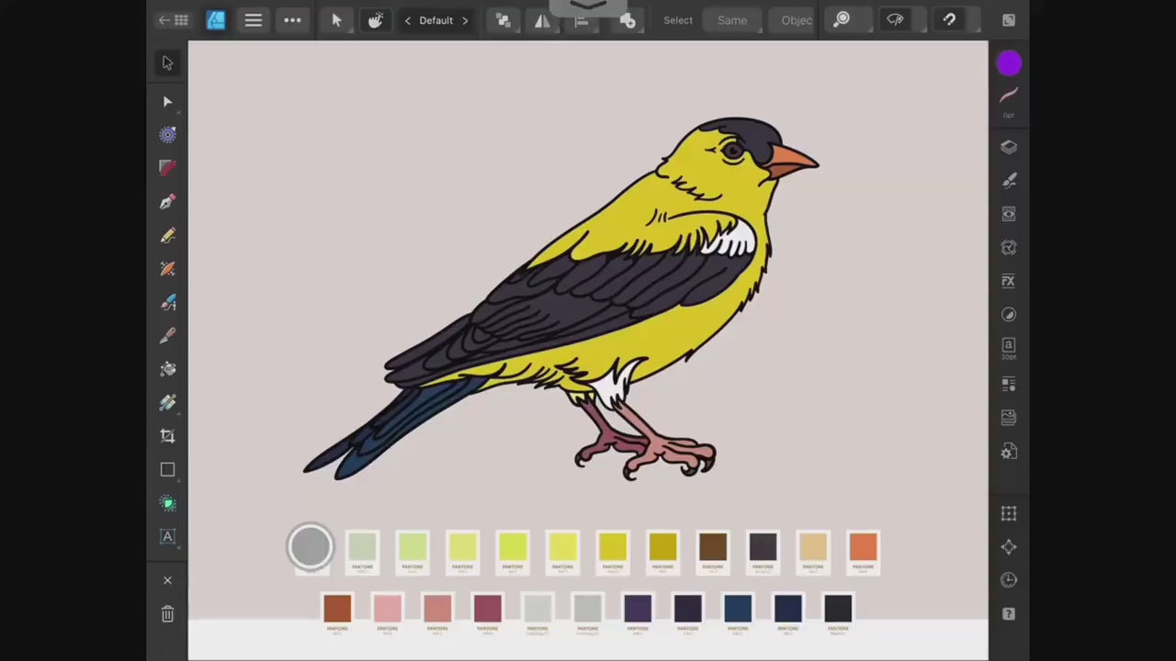Click the trash delete icon
1176x661 pixels.
[167, 614]
